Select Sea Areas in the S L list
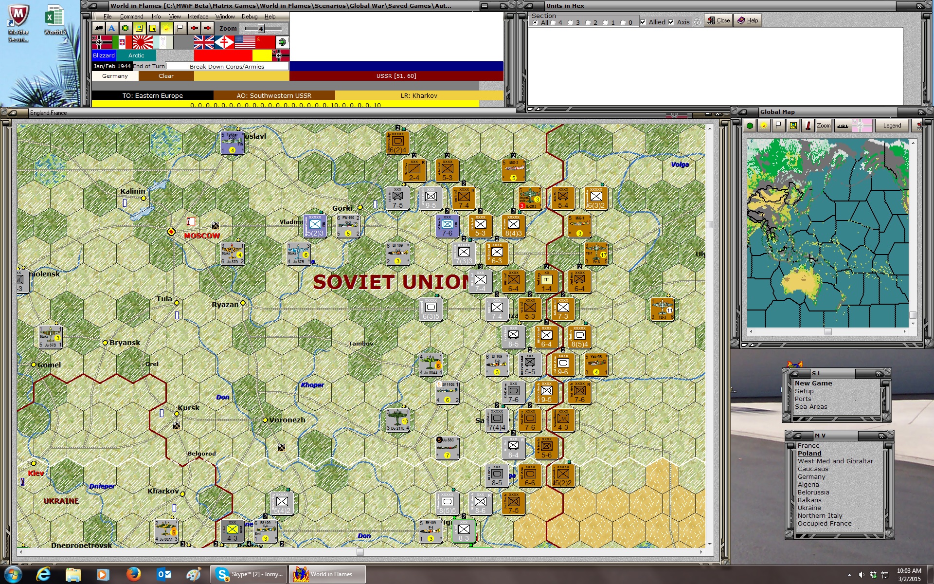The height and width of the screenshot is (584, 934). coord(811,407)
